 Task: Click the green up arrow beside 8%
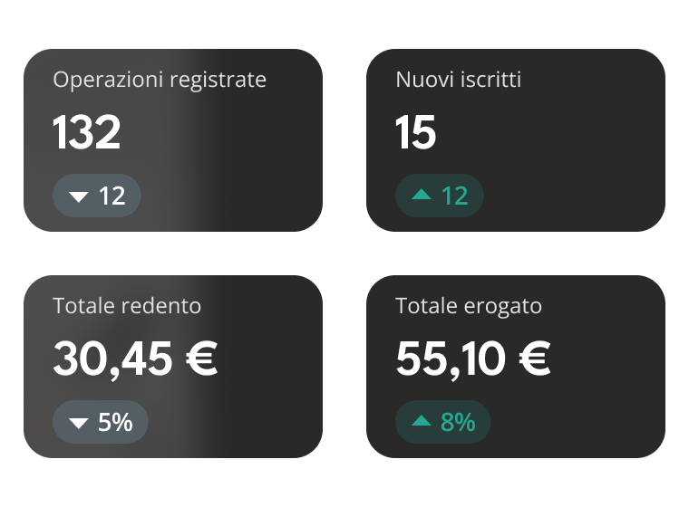point(422,421)
